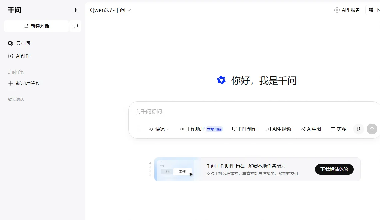
Task: Click banner subtitle 支持手机远程操控
Action: 222,173
